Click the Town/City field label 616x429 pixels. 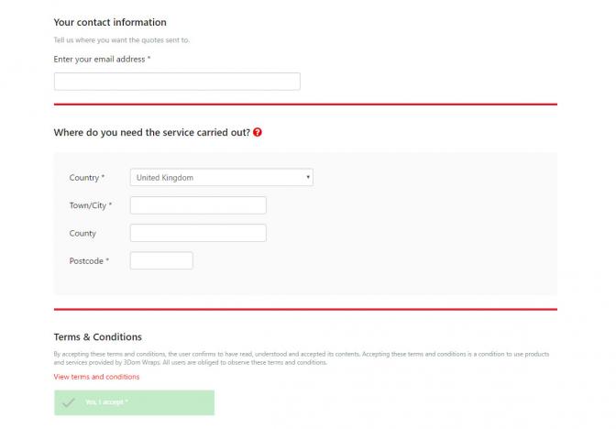90,205
